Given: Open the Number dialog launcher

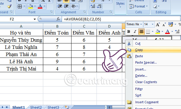Looking at the screenshot, I should (x=111, y=12).
